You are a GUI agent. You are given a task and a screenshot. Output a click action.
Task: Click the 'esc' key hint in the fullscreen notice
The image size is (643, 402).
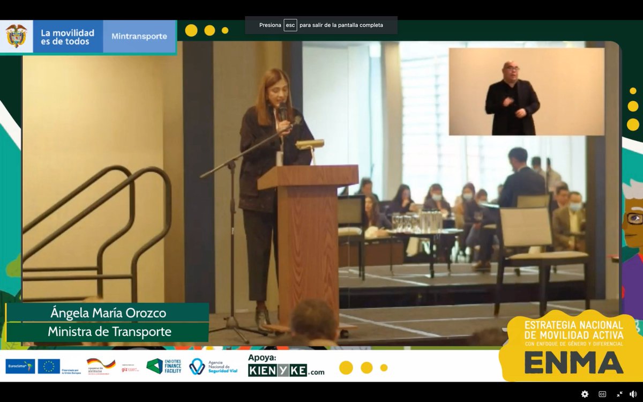[x=290, y=25]
